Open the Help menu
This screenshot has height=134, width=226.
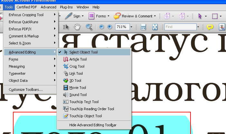tap(96, 7)
